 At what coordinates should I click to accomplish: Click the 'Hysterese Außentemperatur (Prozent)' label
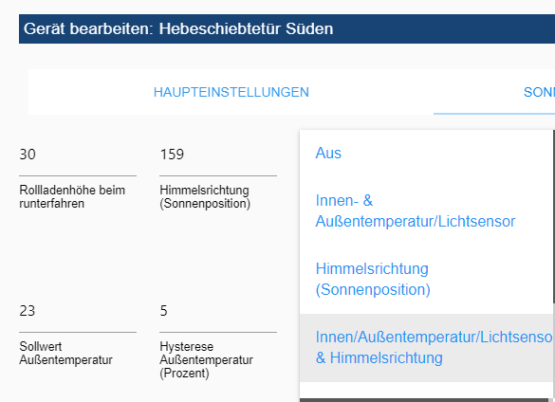(x=207, y=360)
